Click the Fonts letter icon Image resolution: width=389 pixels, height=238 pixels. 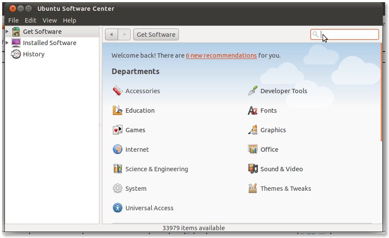point(253,111)
